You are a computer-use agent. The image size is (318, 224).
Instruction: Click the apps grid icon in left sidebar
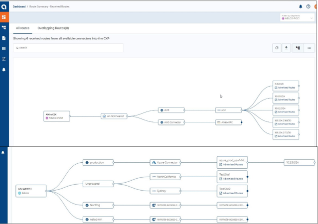coord(4,48)
